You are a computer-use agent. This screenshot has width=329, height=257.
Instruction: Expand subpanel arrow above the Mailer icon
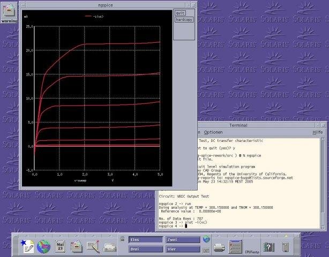109,236
